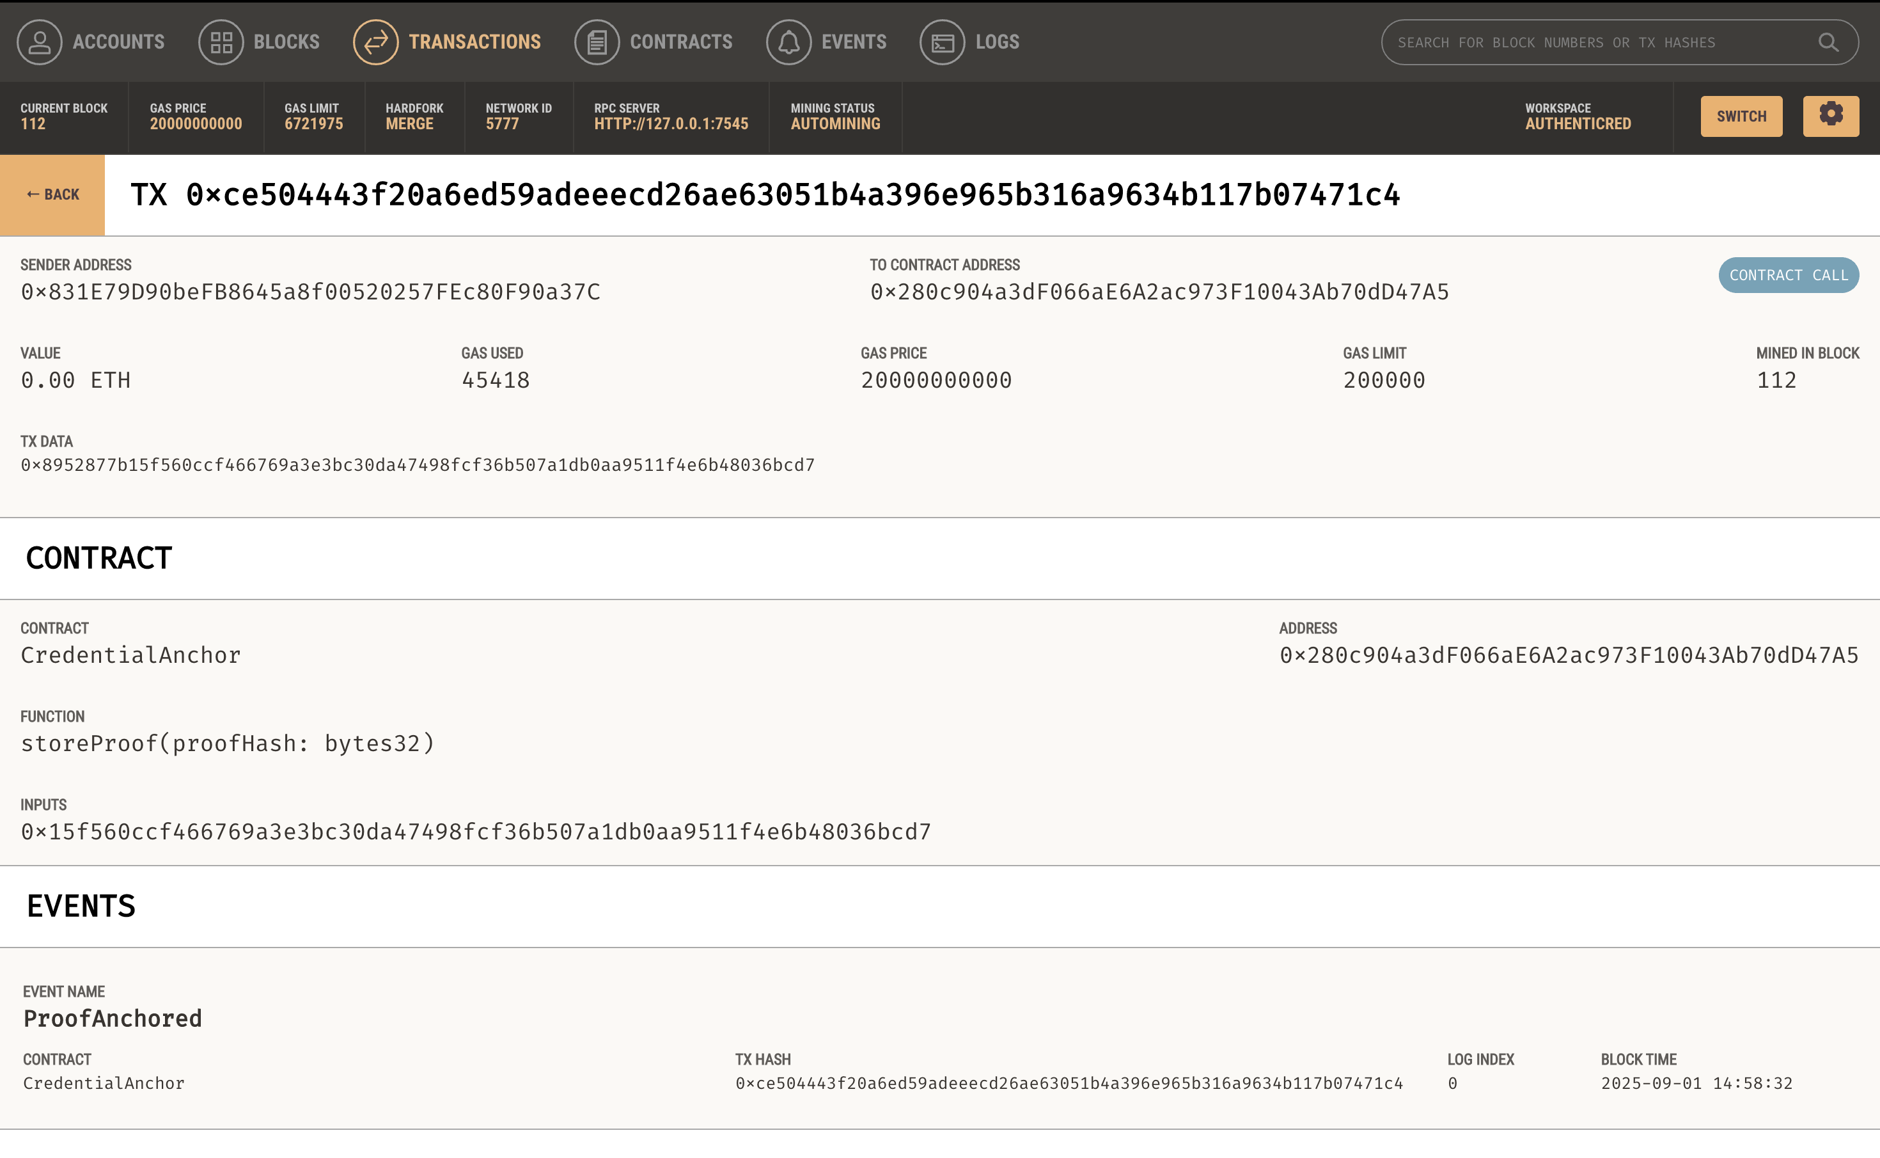Click the CONTRACT CALL badge

(x=1788, y=275)
